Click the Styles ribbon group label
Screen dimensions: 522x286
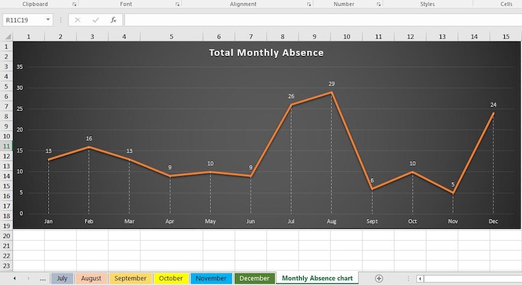(427, 4)
